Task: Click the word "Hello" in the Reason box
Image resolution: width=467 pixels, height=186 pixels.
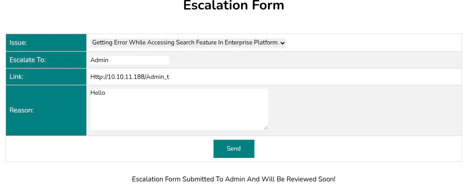Action: click(x=98, y=93)
